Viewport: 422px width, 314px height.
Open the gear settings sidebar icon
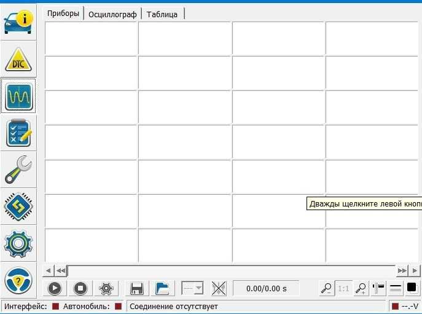(18, 243)
